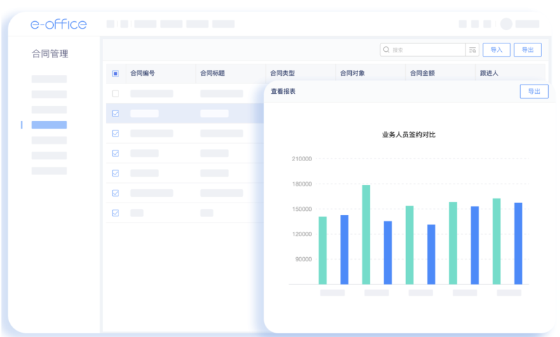Click the 业务人员签约对比 chart title
The width and height of the screenshot is (560, 337).
409,134
